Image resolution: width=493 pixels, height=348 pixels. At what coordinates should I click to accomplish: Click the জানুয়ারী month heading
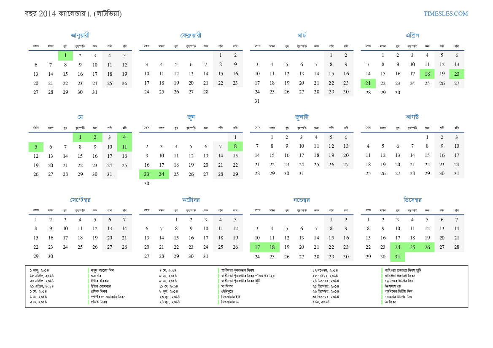(x=80, y=35)
